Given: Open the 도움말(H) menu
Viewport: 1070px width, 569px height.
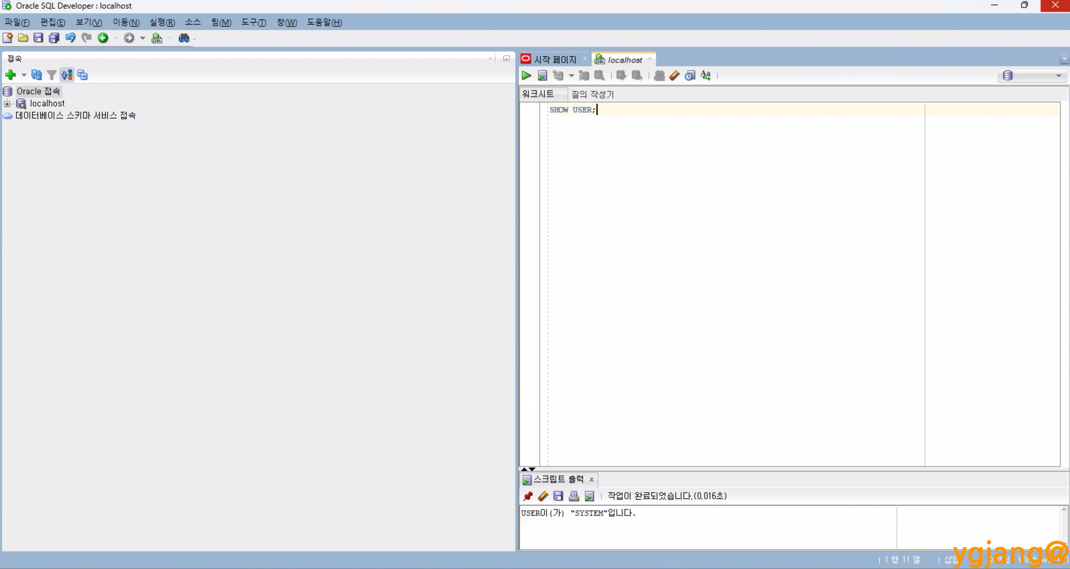Looking at the screenshot, I should click(324, 22).
